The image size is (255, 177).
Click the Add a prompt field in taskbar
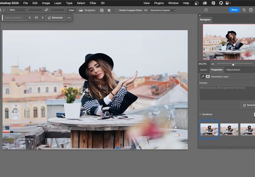click(15, 18)
